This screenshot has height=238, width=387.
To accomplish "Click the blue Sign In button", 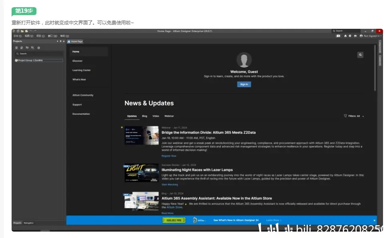I will click(x=244, y=84).
